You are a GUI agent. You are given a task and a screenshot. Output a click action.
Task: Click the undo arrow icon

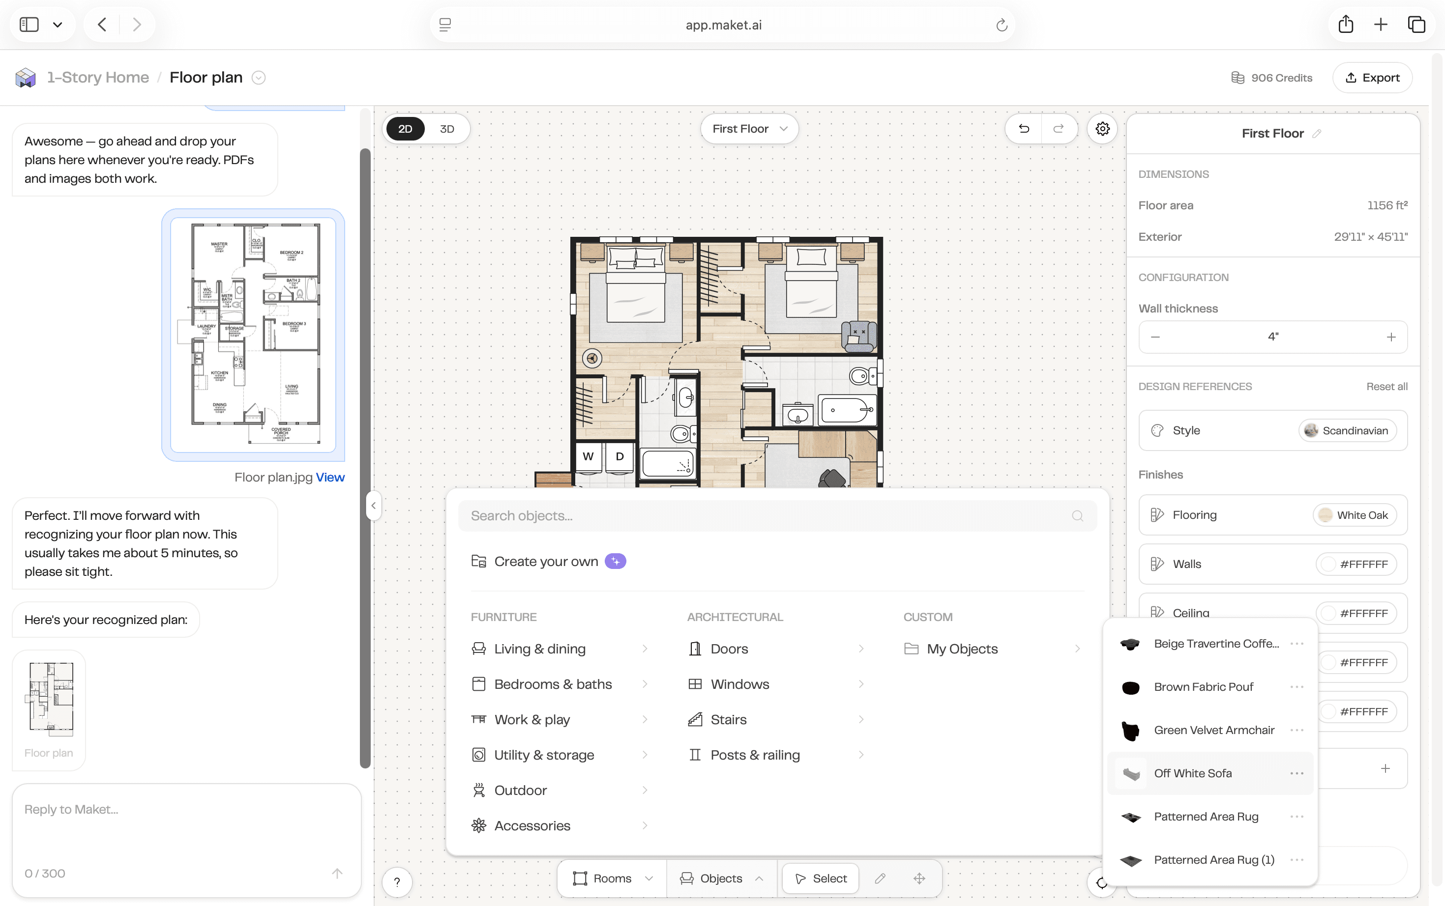click(1024, 129)
